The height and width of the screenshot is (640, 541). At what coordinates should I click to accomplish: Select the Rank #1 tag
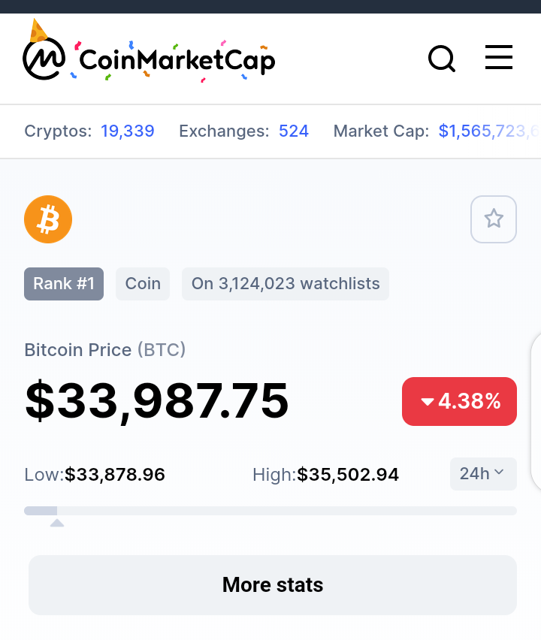click(64, 284)
